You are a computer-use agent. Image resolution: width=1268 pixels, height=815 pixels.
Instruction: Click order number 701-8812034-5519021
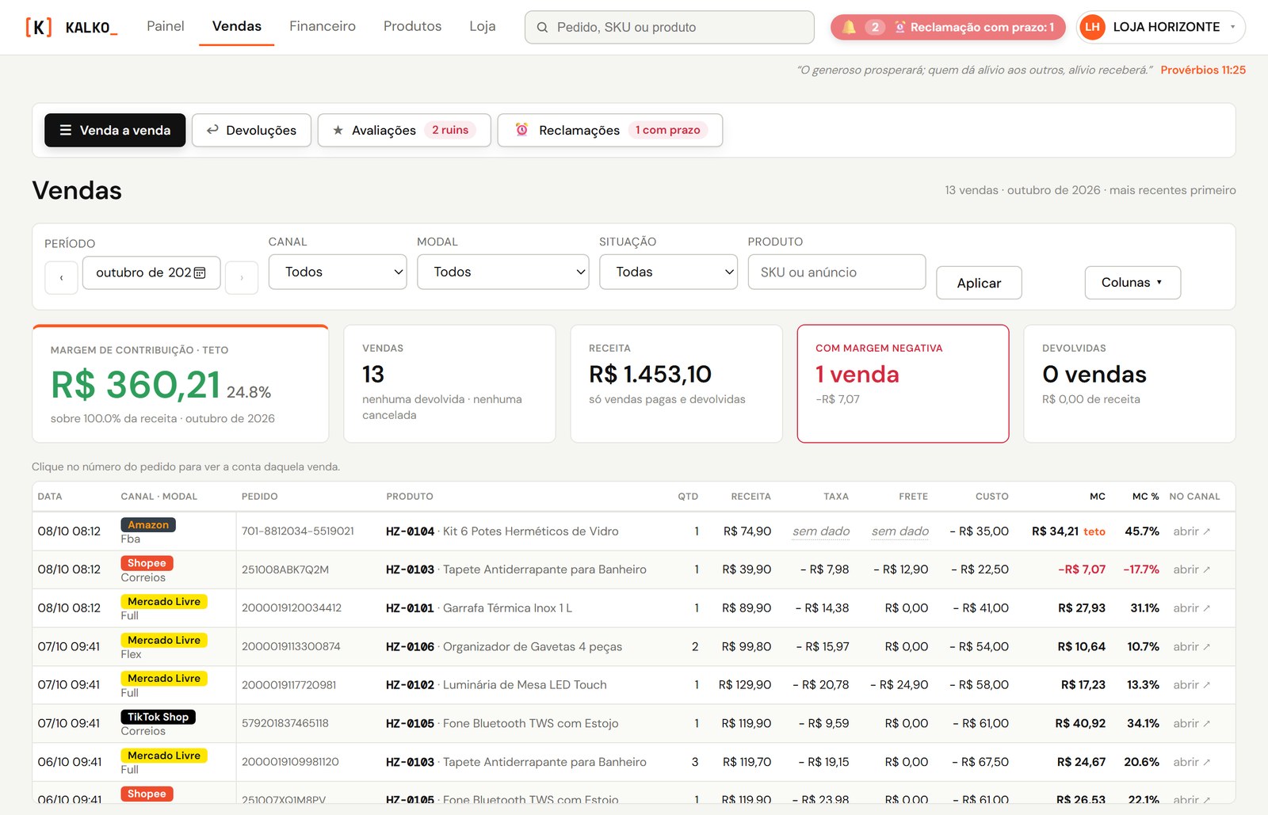coord(298,531)
